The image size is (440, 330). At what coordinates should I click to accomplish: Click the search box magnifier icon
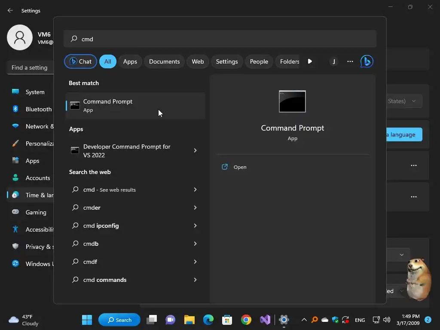74,39
